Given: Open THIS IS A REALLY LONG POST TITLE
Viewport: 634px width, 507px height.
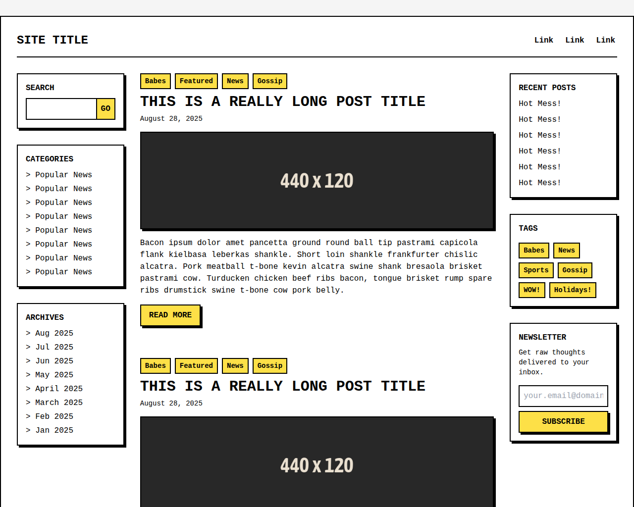Looking at the screenshot, I should point(282,101).
